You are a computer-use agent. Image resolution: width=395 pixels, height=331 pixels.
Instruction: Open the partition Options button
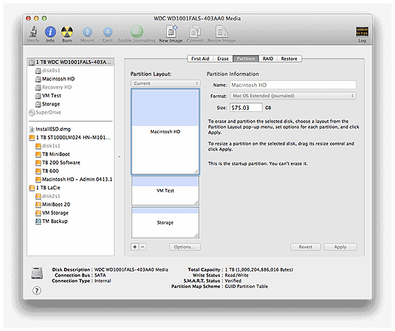pyautogui.click(x=185, y=247)
